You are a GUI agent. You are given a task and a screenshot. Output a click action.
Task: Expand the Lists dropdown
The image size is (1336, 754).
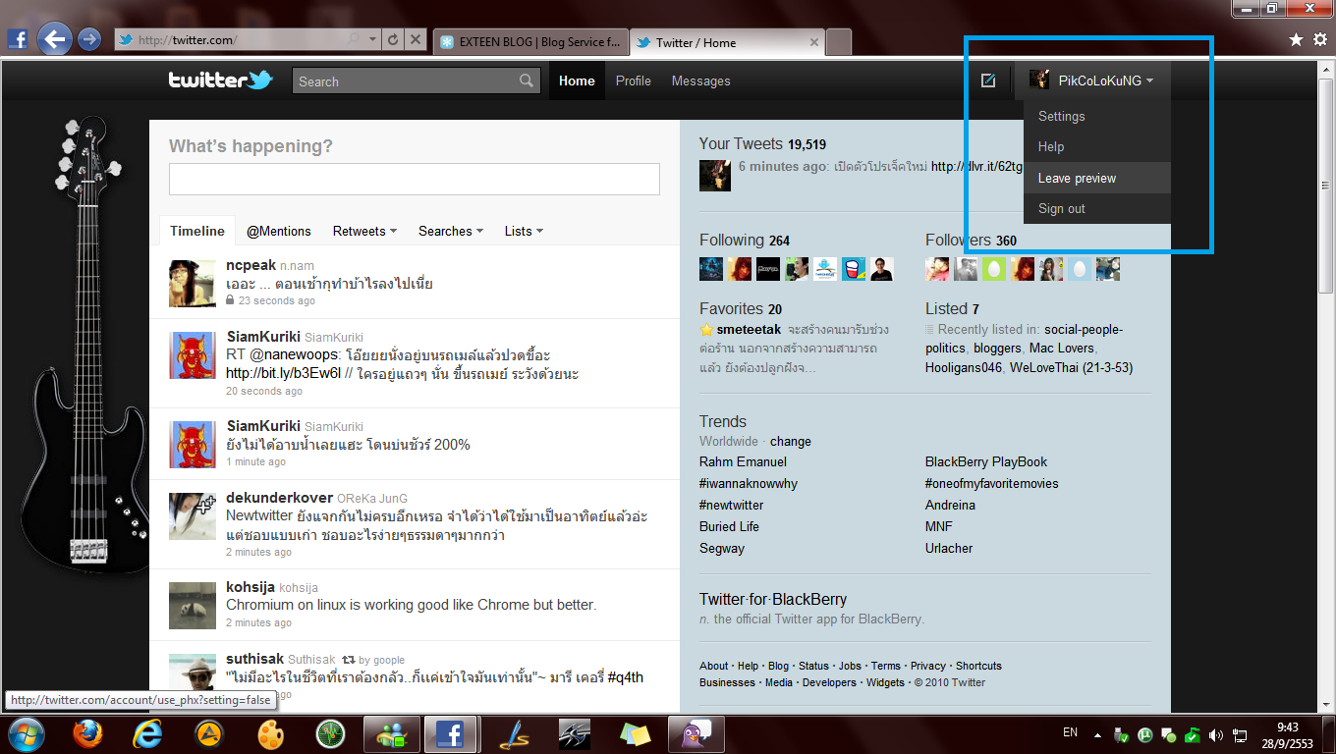tap(524, 231)
